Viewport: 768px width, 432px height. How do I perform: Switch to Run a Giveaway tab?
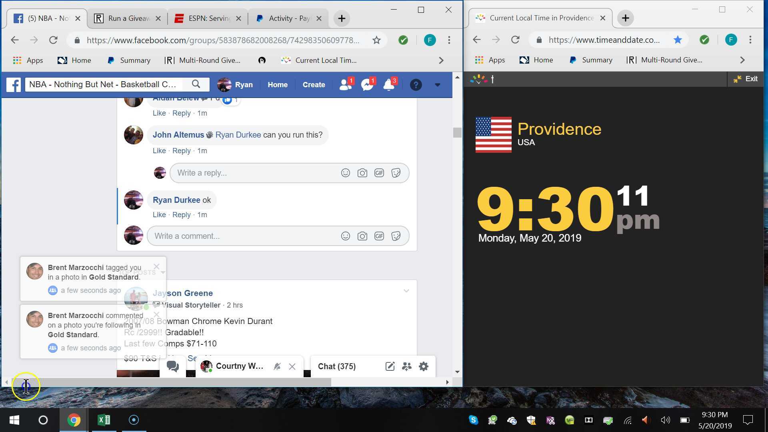click(x=128, y=18)
